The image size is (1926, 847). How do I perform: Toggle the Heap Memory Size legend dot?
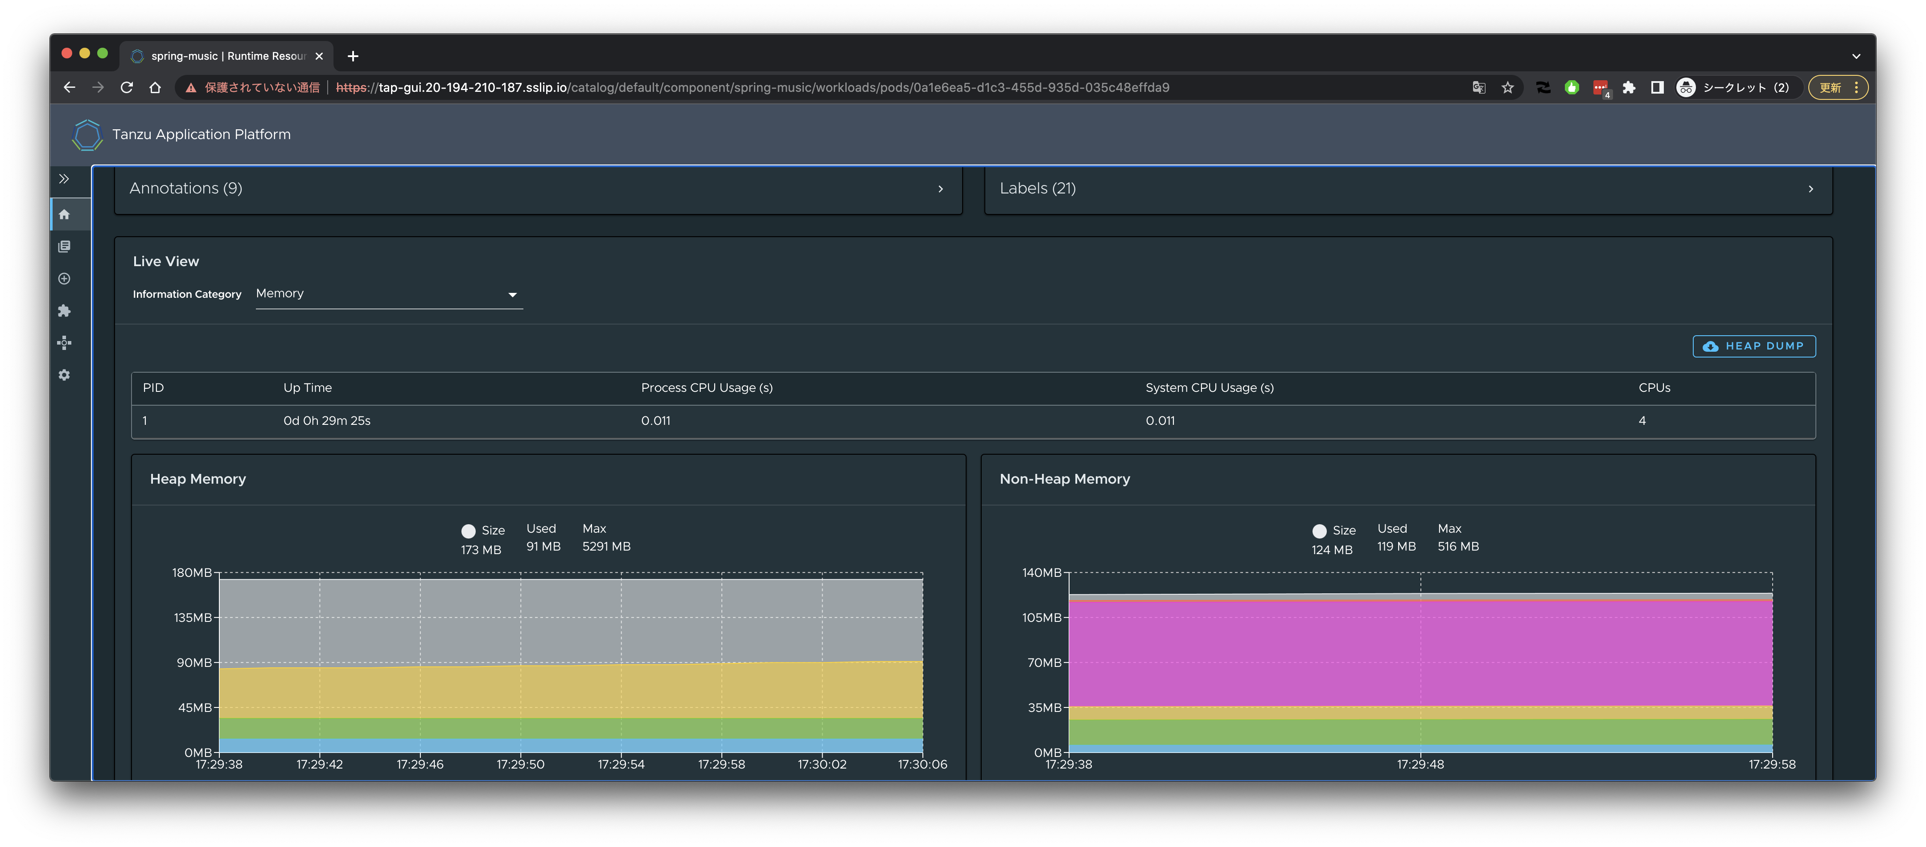click(468, 531)
